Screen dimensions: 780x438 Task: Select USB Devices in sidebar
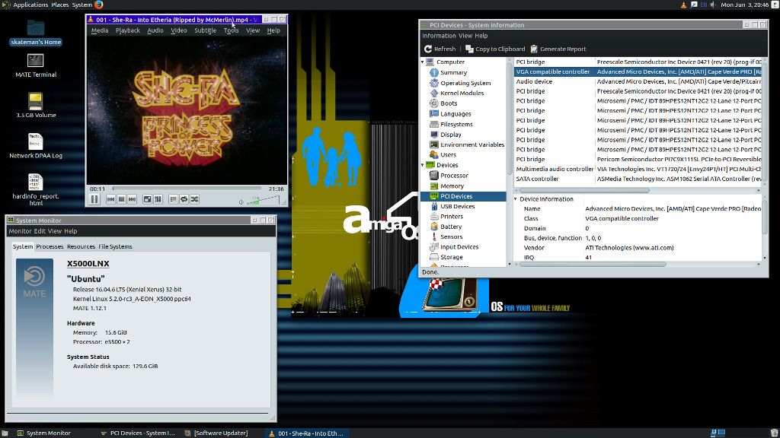click(457, 206)
